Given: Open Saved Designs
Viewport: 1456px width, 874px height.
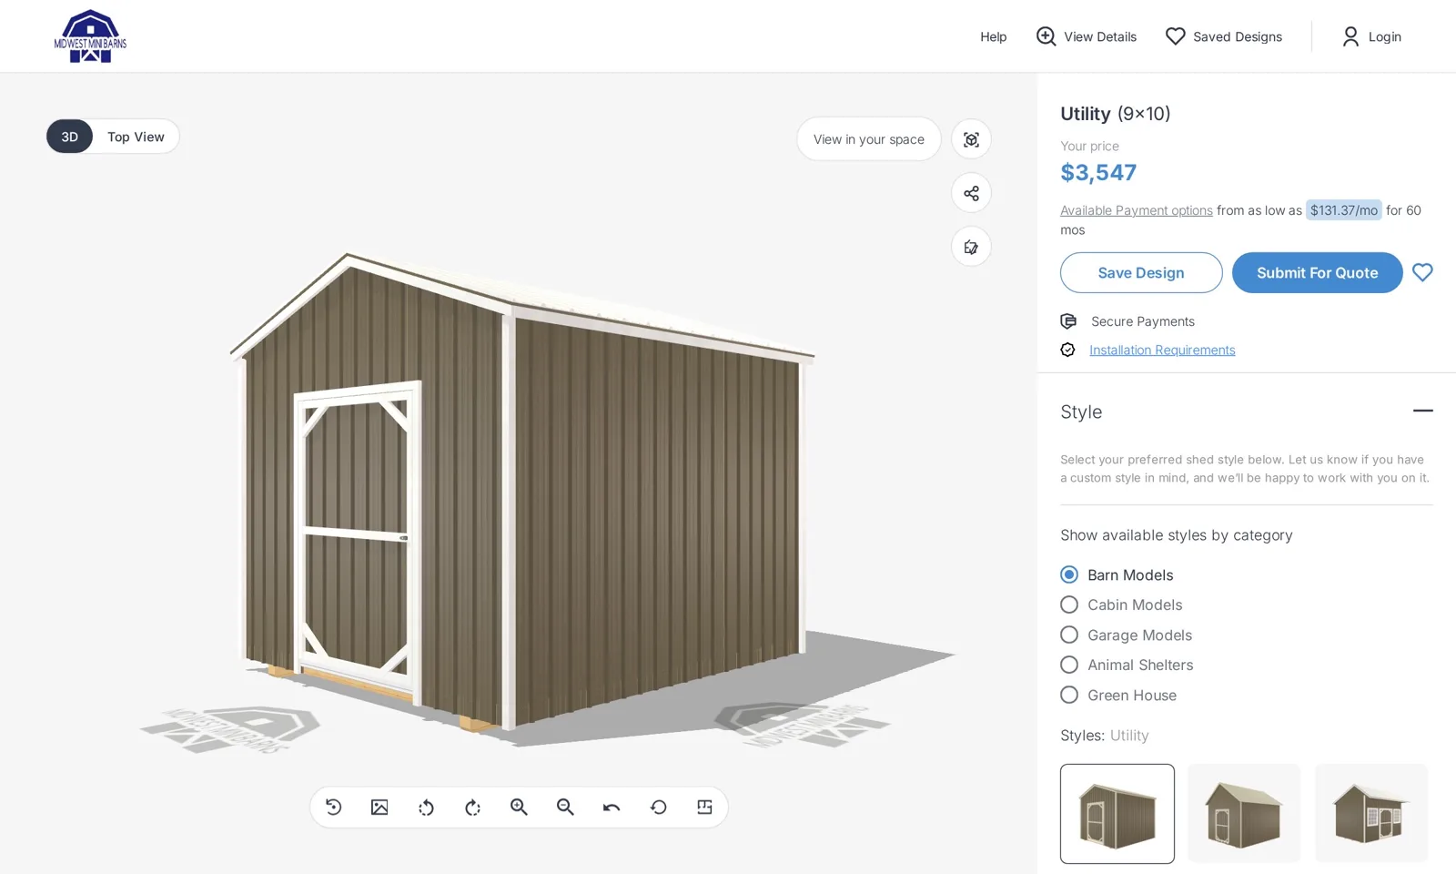Looking at the screenshot, I should [1223, 36].
